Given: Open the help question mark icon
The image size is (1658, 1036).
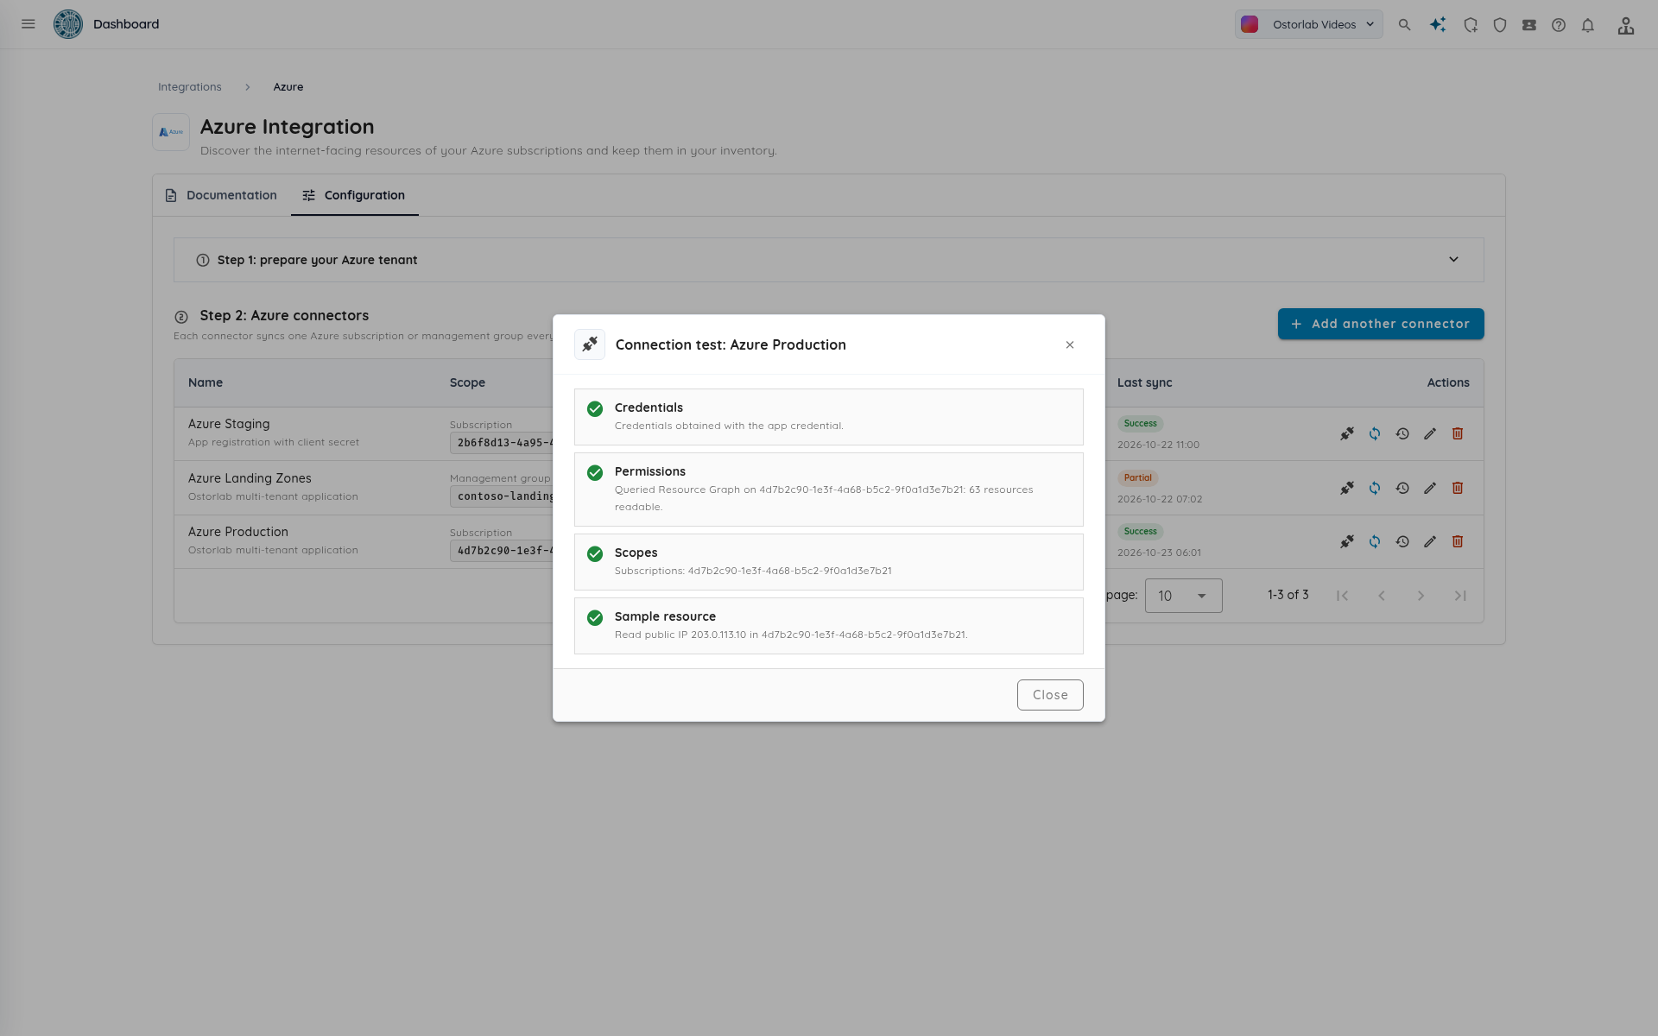Looking at the screenshot, I should click(x=1559, y=25).
